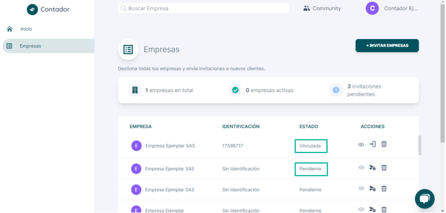The image size is (446, 213).
Task: Resend invitation for second Pendiente company
Action: 373,189
